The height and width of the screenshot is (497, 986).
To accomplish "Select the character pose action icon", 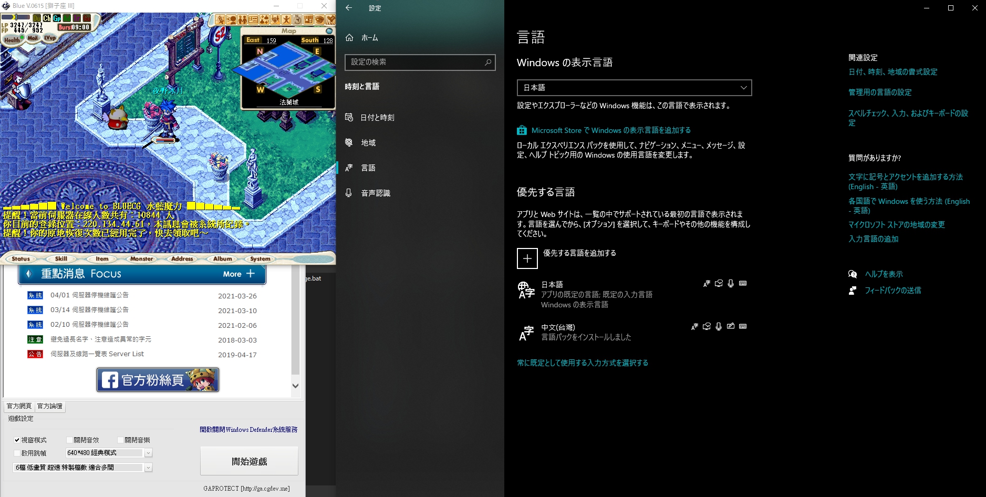I will [286, 19].
